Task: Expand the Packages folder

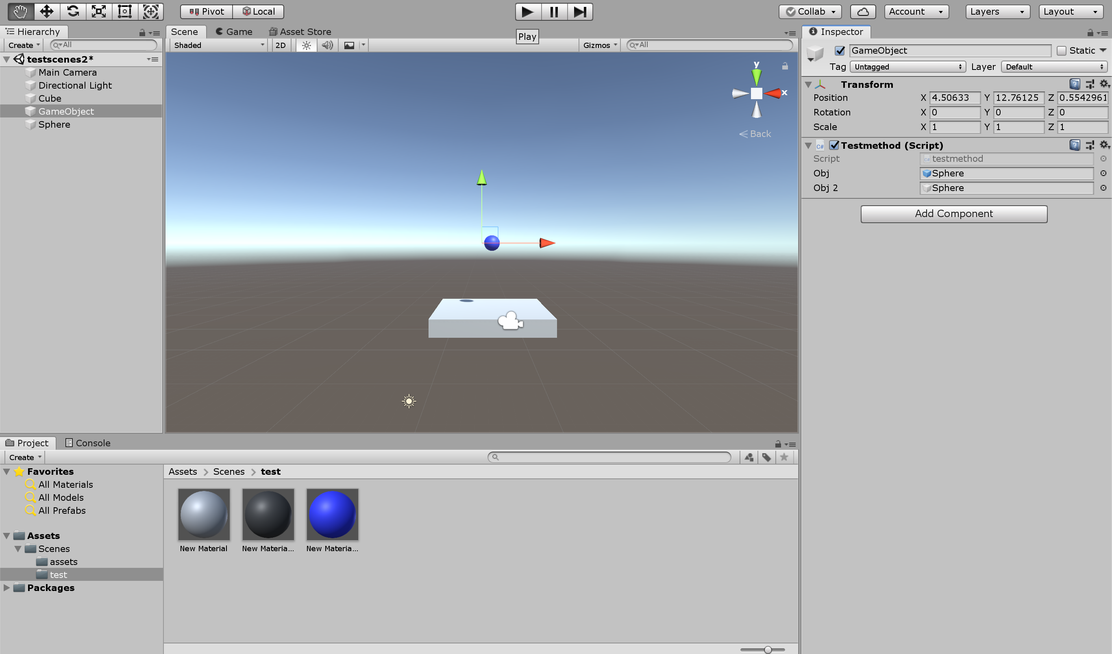Action: pos(7,587)
